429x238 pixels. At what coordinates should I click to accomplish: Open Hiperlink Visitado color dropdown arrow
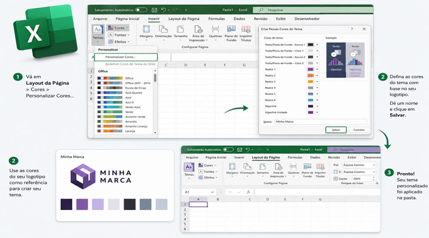[317, 112]
